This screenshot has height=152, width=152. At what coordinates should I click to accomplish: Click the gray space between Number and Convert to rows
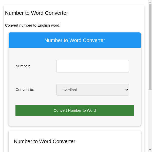pos(75,78)
